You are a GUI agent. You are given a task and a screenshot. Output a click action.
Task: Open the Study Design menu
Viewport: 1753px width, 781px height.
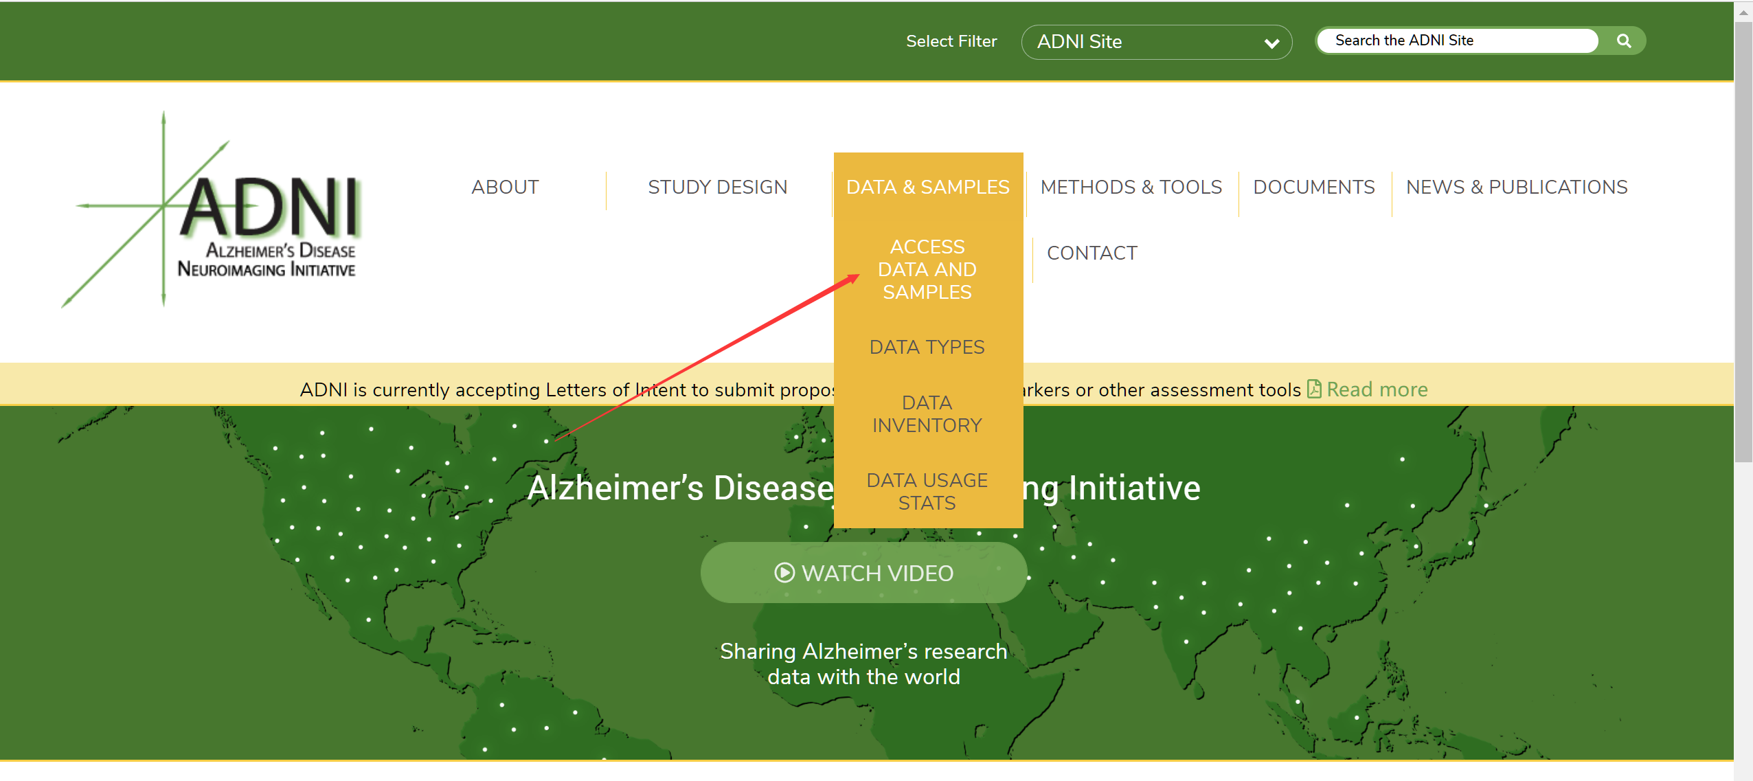point(717,187)
